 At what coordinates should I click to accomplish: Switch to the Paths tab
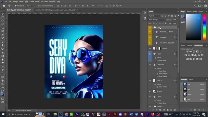(x=191, y=79)
